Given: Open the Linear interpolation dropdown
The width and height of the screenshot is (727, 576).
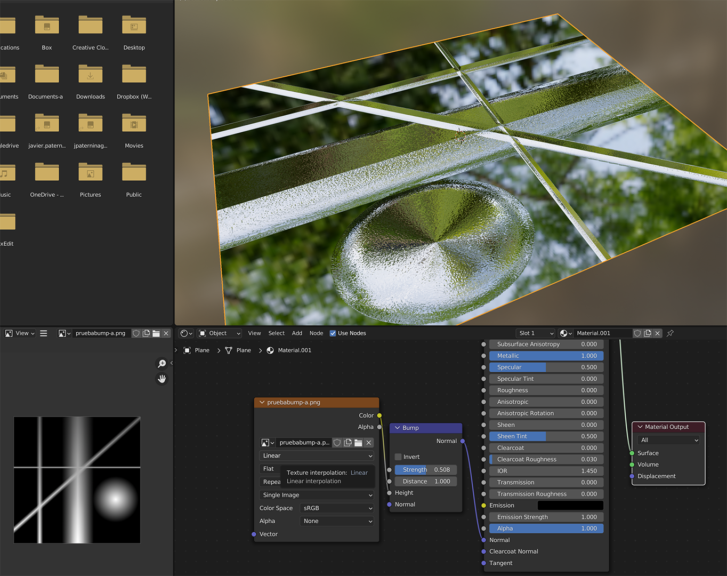Looking at the screenshot, I should point(317,456).
